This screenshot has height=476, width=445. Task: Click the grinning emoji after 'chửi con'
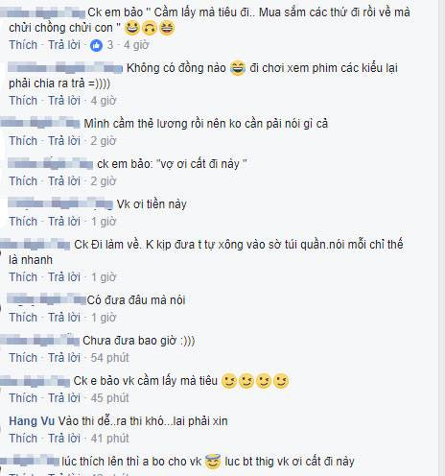click(x=132, y=28)
